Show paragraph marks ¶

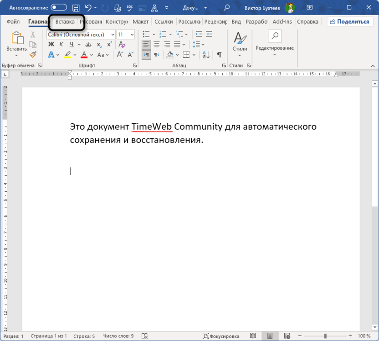pyautogui.click(x=219, y=55)
